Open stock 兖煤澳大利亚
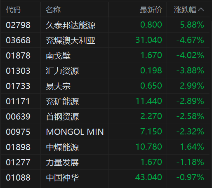This screenshot has width=212, height=188. [71, 40]
